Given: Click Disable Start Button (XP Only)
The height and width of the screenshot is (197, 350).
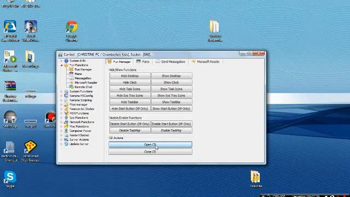Looking at the screenshot, I should 130,124.
